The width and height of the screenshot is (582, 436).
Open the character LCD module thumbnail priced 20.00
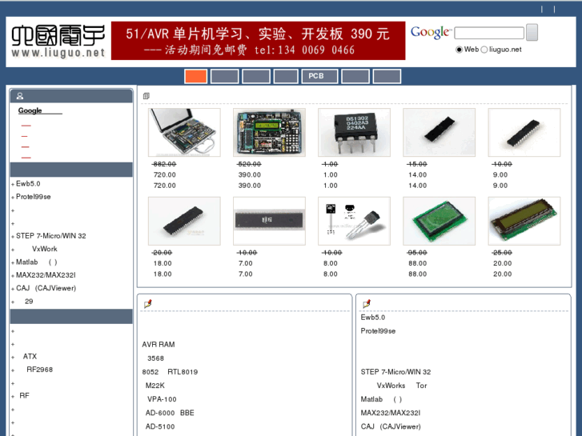click(524, 221)
